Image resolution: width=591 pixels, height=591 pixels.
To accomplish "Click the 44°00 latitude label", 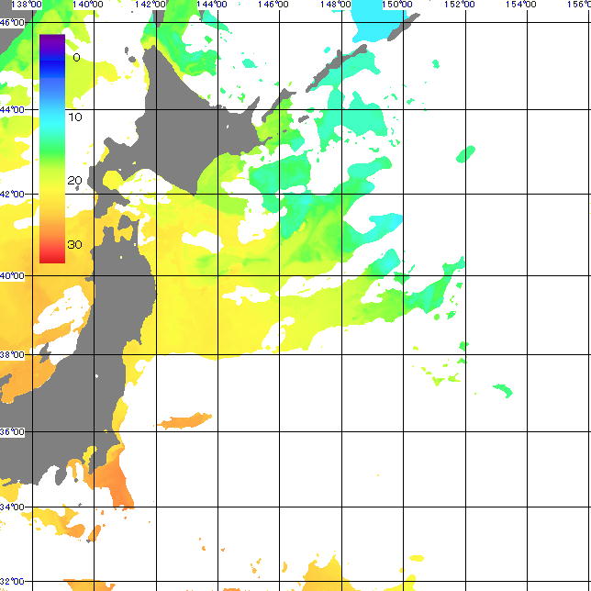I will click(12, 109).
